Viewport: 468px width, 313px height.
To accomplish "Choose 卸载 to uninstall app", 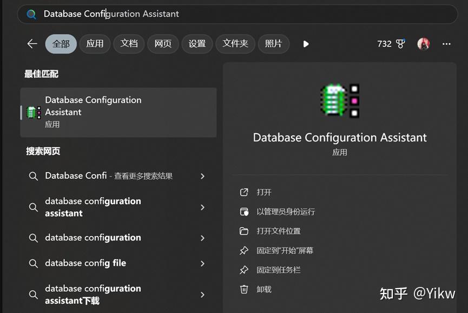I will point(264,289).
